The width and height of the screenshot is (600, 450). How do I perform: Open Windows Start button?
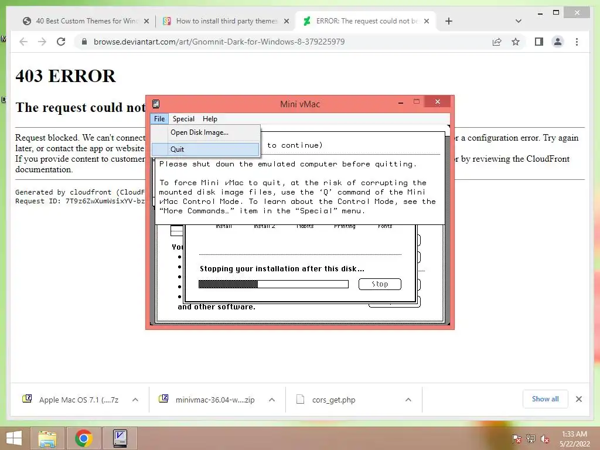14,438
